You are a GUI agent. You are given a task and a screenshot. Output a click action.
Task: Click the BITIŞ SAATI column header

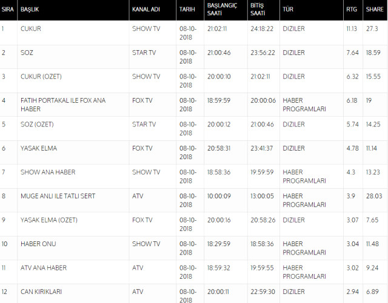pos(258,11)
